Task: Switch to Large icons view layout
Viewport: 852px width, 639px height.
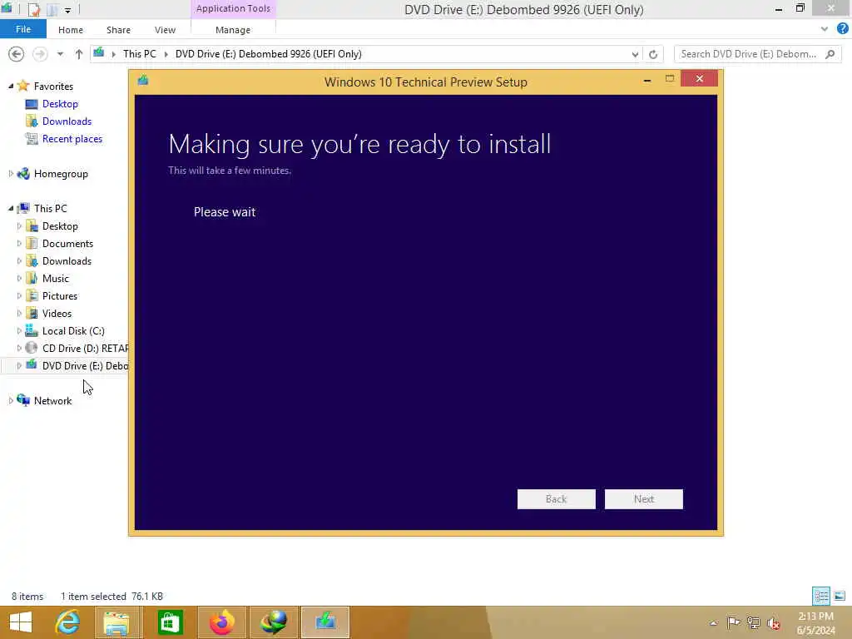Action: click(x=840, y=596)
